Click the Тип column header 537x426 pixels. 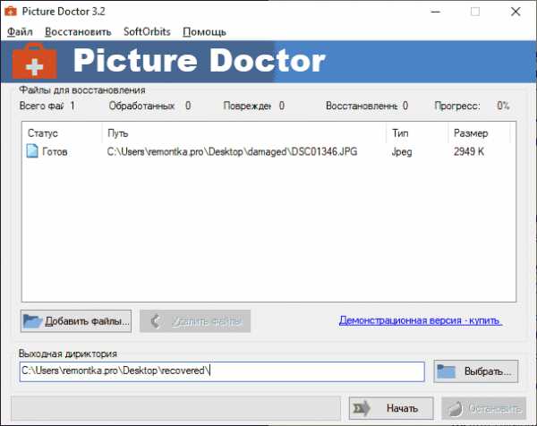(x=417, y=133)
